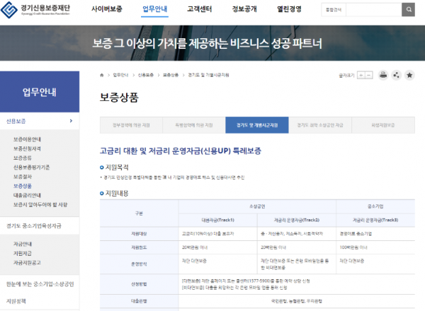Open the 사이버보증 top menu

[106, 9]
